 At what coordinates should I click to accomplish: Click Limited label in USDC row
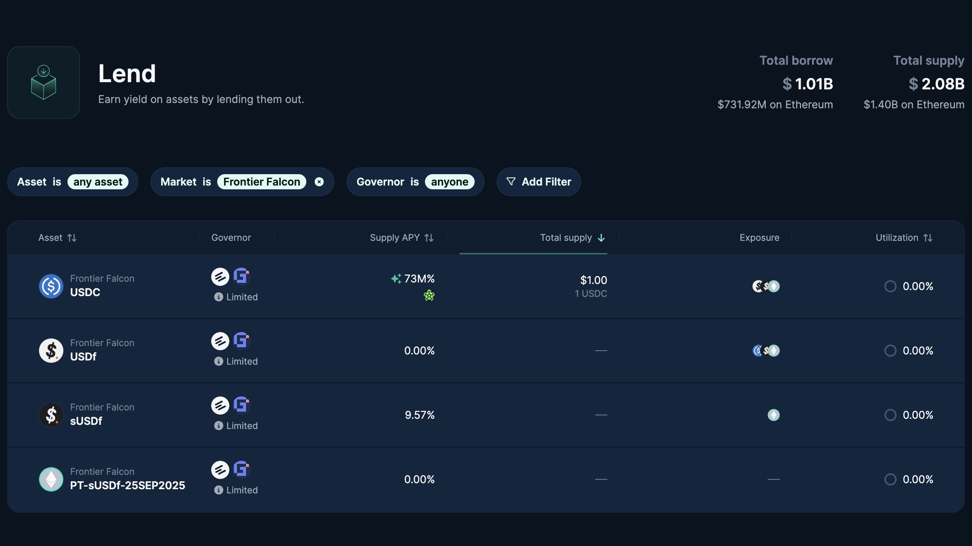(x=242, y=297)
